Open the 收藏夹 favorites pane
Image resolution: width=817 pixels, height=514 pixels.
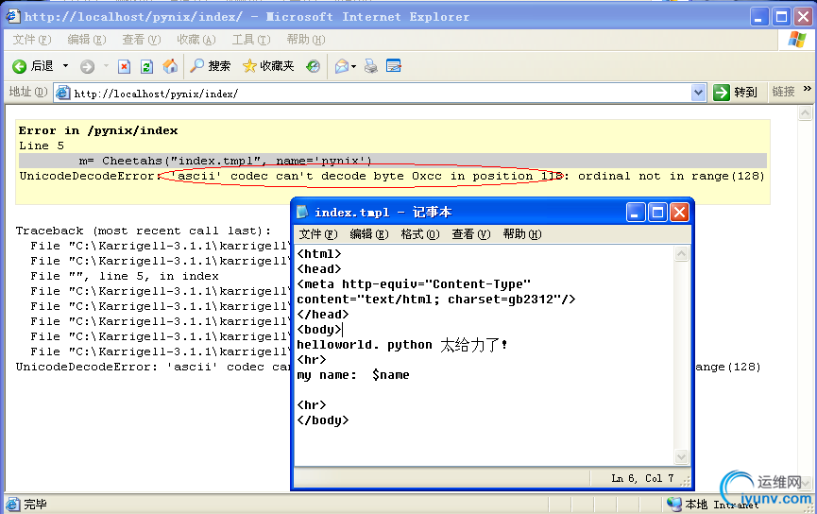coord(268,66)
